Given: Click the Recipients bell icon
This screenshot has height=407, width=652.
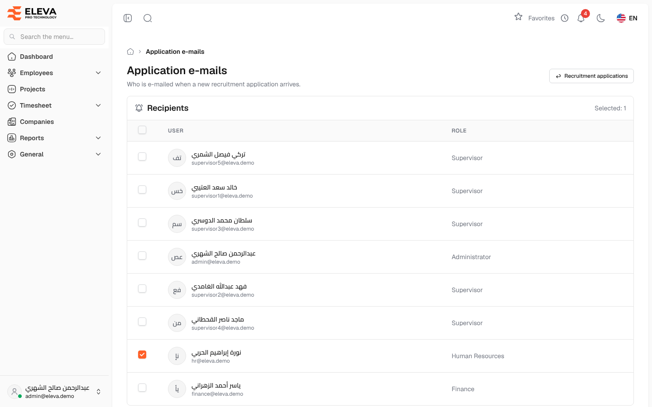Looking at the screenshot, I should click(139, 108).
